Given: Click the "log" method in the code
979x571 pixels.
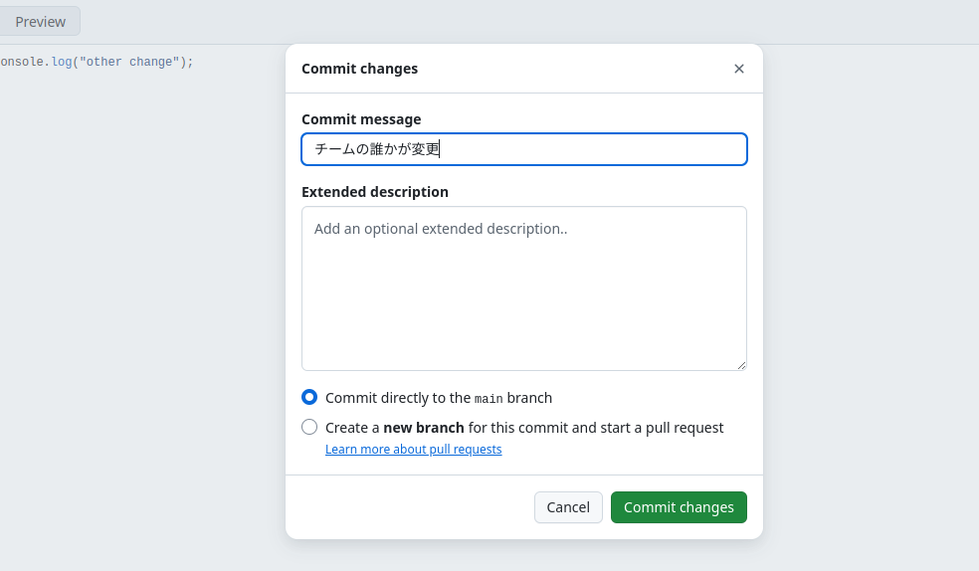Looking at the screenshot, I should pyautogui.click(x=62, y=62).
